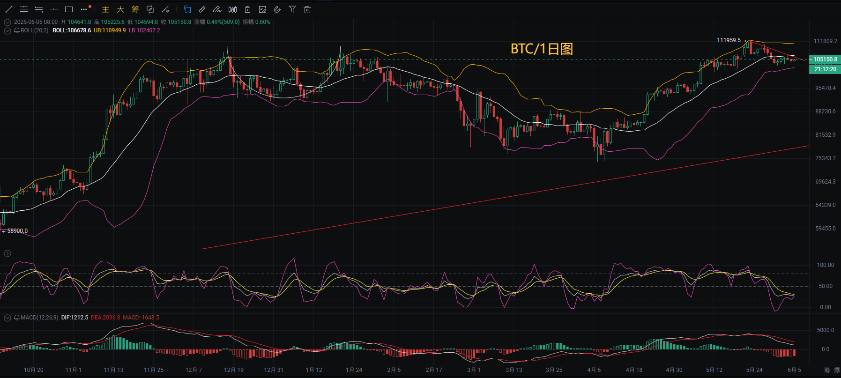Click the current price label 105150.8
This screenshot has height=378, width=841.
pyautogui.click(x=825, y=59)
